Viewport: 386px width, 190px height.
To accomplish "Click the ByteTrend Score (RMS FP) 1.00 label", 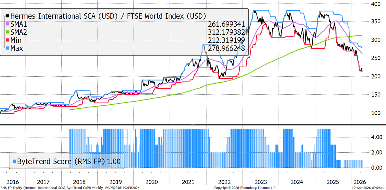I will pyautogui.click(x=69, y=161).
